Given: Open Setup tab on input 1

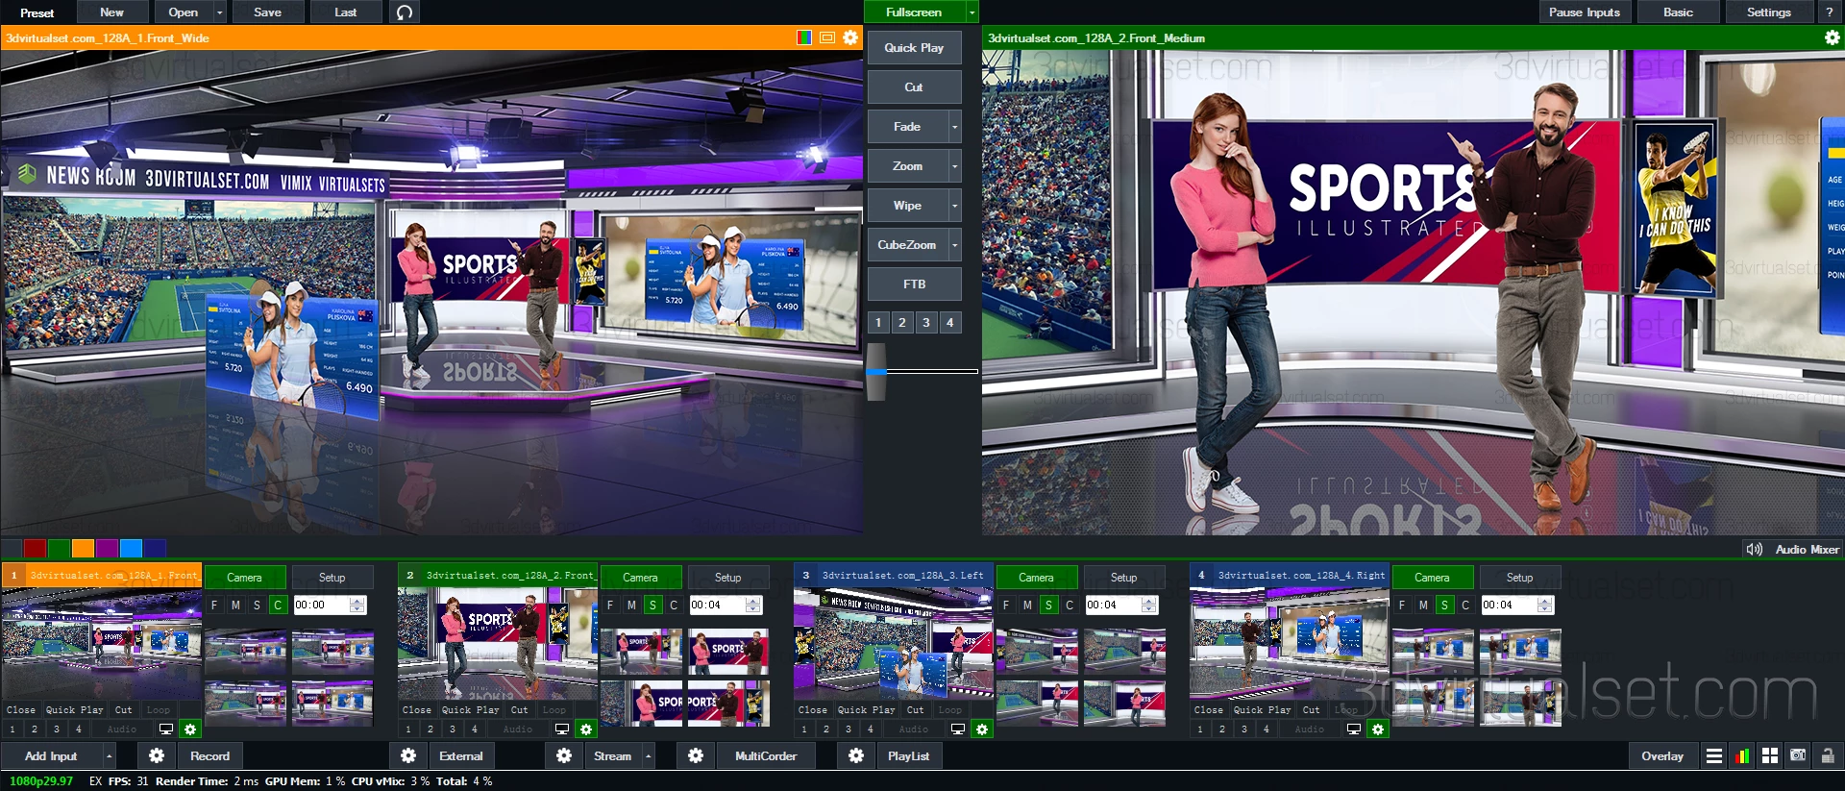Looking at the screenshot, I should tap(332, 578).
